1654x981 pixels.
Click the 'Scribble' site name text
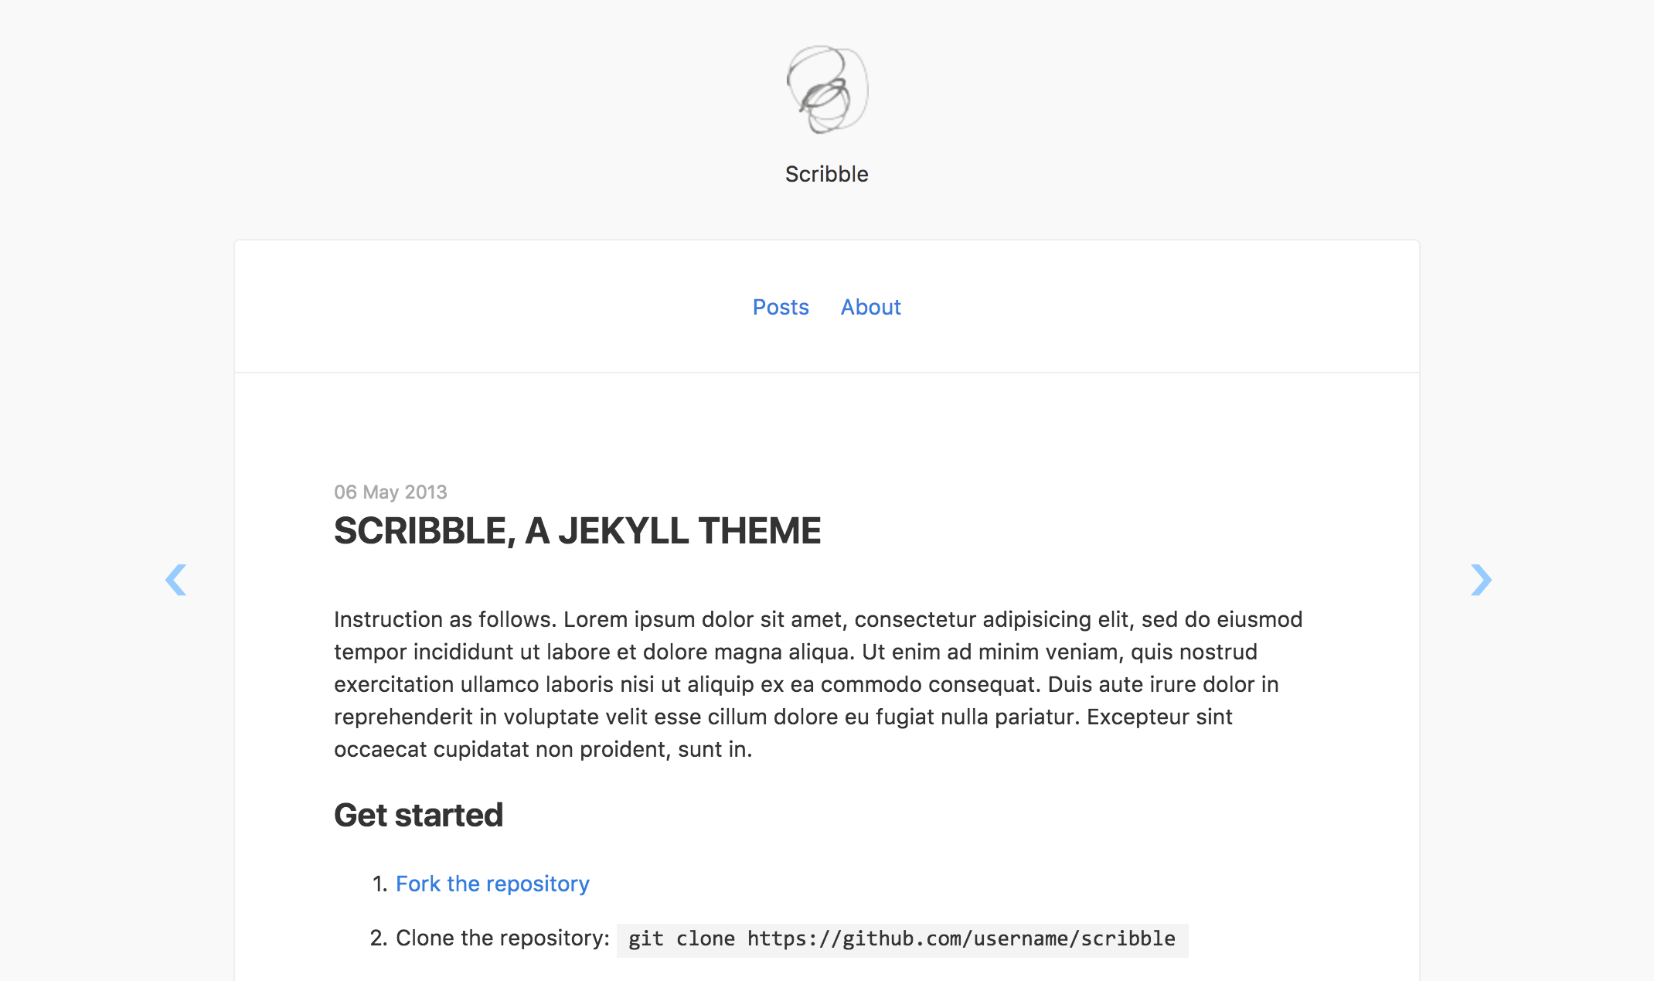click(826, 174)
